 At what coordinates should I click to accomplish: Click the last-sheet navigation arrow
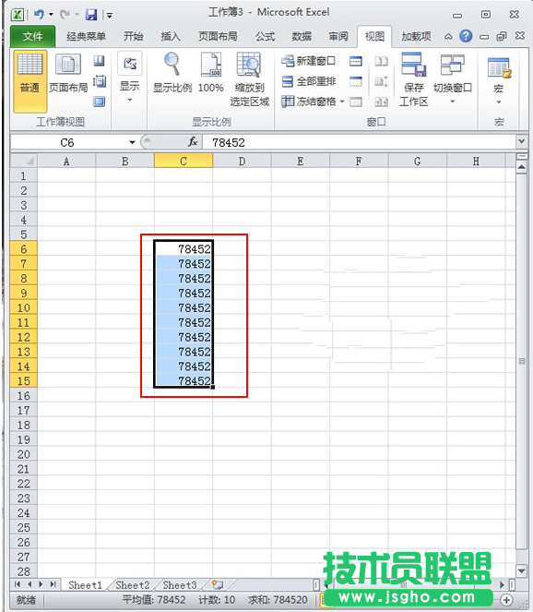click(53, 584)
